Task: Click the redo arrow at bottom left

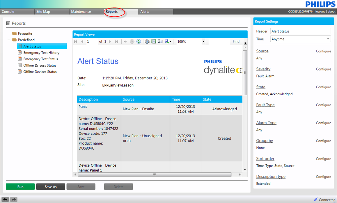Action: (x=14, y=200)
